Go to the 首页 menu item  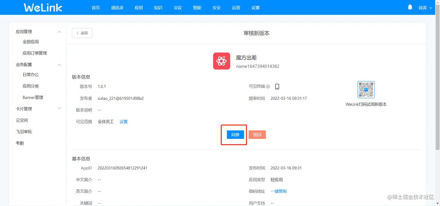tap(95, 8)
